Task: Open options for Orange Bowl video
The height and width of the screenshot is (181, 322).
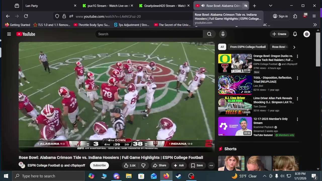Action: coord(297,56)
